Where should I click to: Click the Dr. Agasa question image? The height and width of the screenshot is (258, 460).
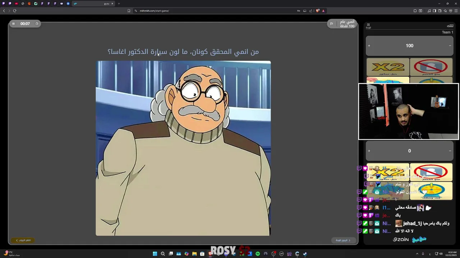click(183, 148)
